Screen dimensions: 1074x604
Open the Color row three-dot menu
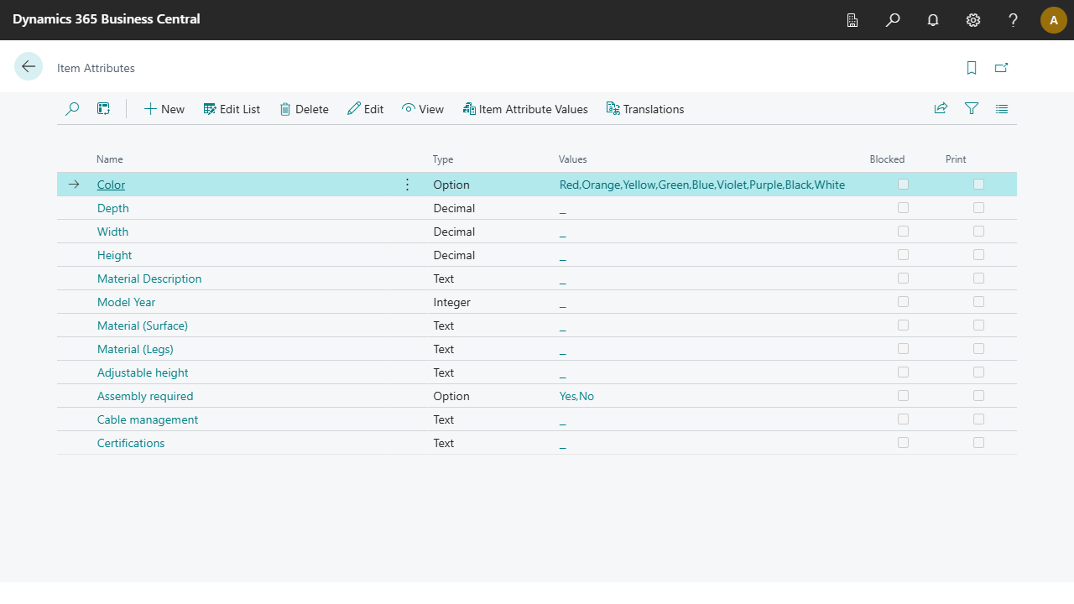tap(408, 185)
